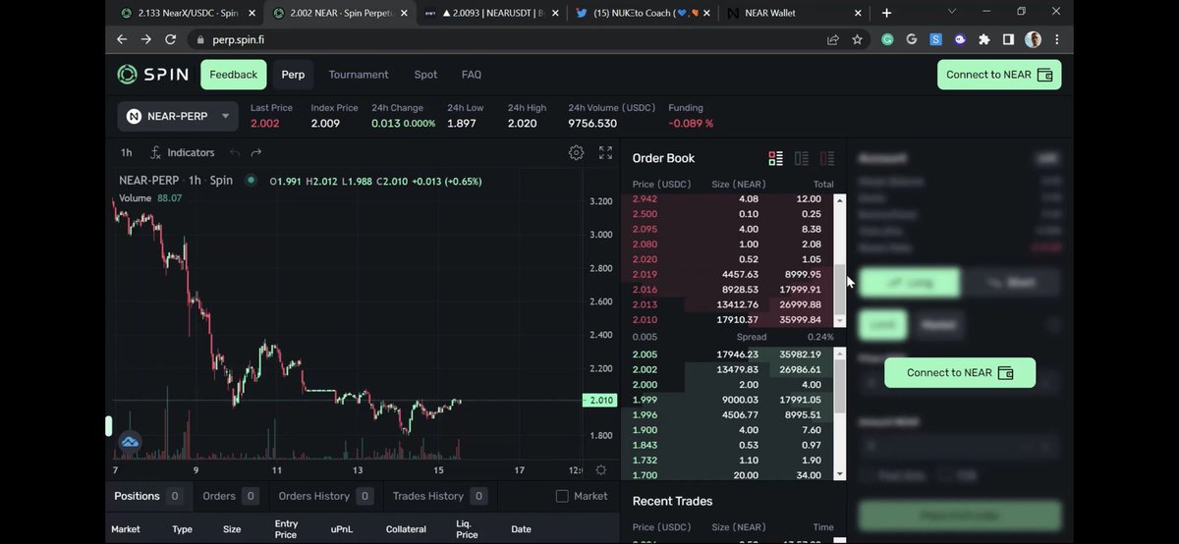Click the cloud save icon on chart
This screenshot has height=544, width=1179.
(130, 443)
